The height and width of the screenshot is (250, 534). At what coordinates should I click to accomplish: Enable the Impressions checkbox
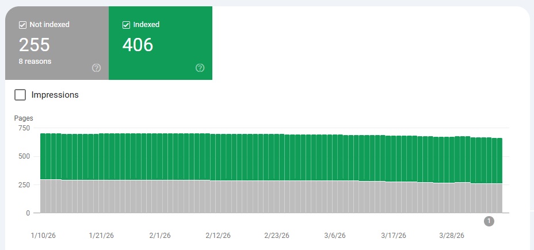[x=20, y=95]
